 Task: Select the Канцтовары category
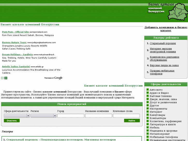pyautogui.click(x=157, y=115)
